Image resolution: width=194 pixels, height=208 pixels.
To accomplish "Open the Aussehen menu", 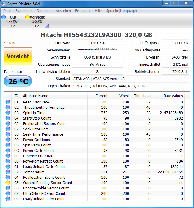I will [63, 11].
